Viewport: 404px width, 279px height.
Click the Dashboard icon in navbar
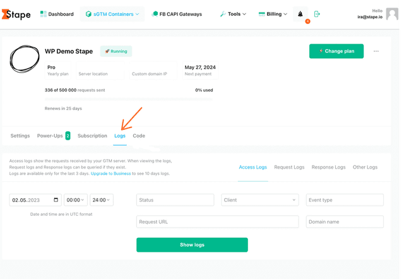[43, 14]
